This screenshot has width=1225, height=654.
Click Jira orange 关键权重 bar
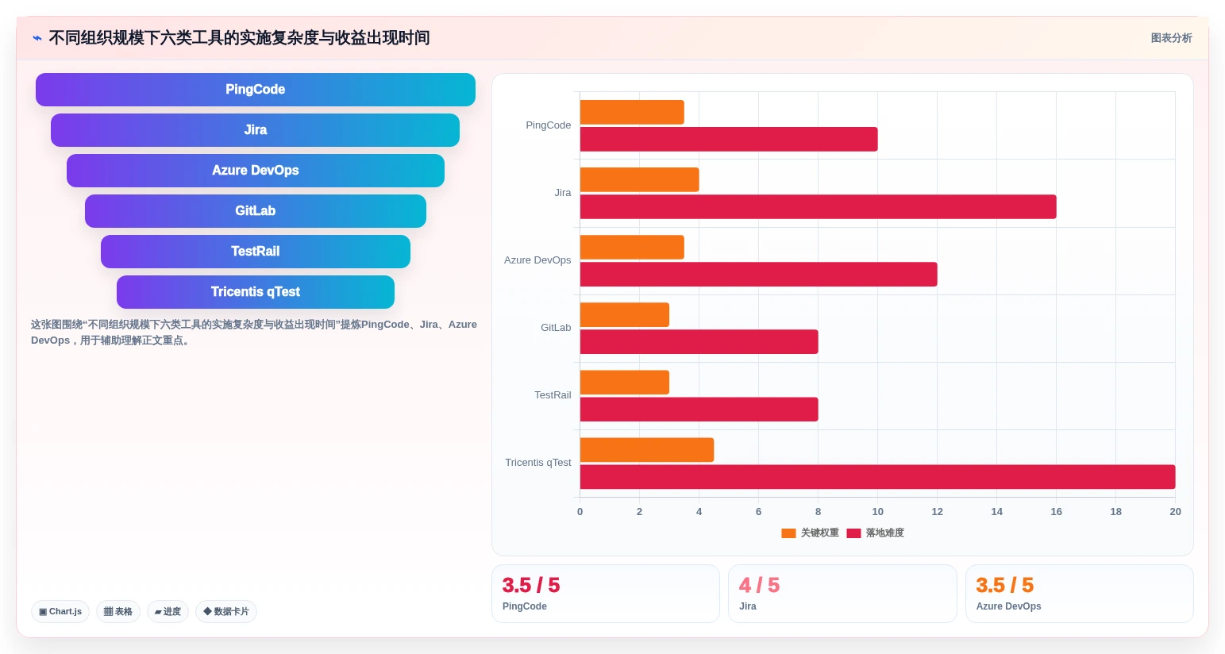tap(640, 180)
